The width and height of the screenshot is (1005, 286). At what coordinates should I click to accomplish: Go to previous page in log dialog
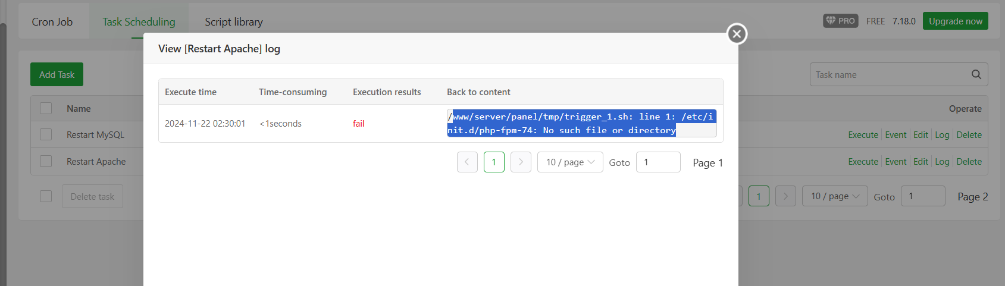[467, 162]
